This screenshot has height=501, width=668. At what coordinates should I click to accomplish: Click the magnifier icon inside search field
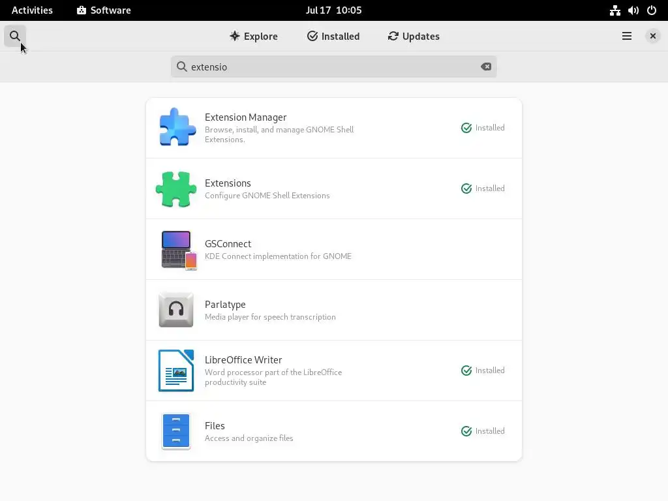(182, 67)
